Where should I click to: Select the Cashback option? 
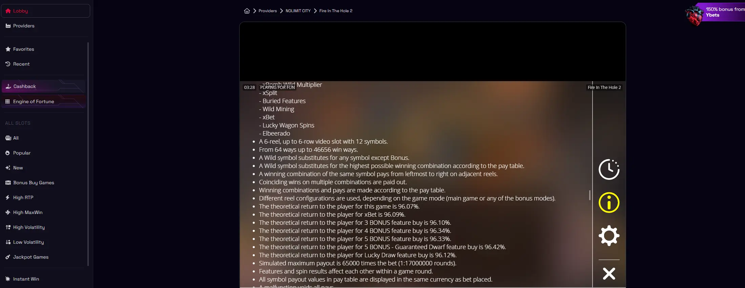click(43, 86)
